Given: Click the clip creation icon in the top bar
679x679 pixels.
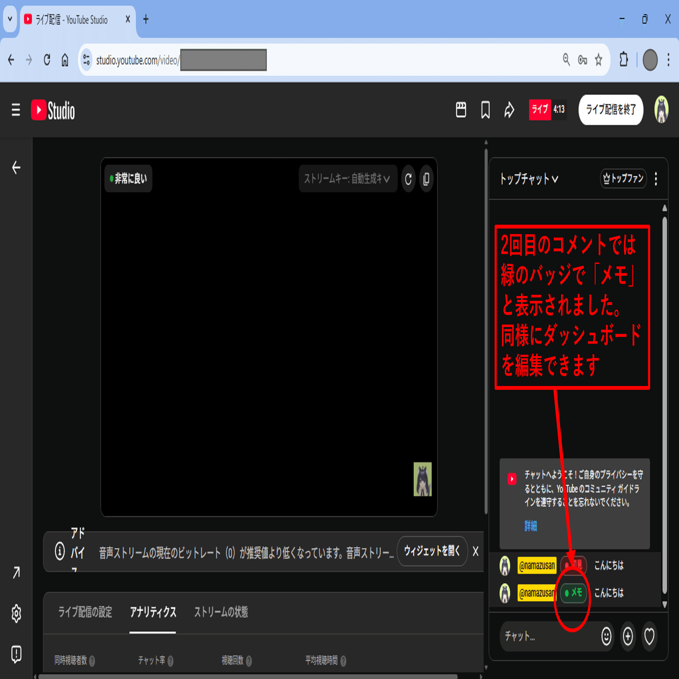Looking at the screenshot, I should coord(460,110).
